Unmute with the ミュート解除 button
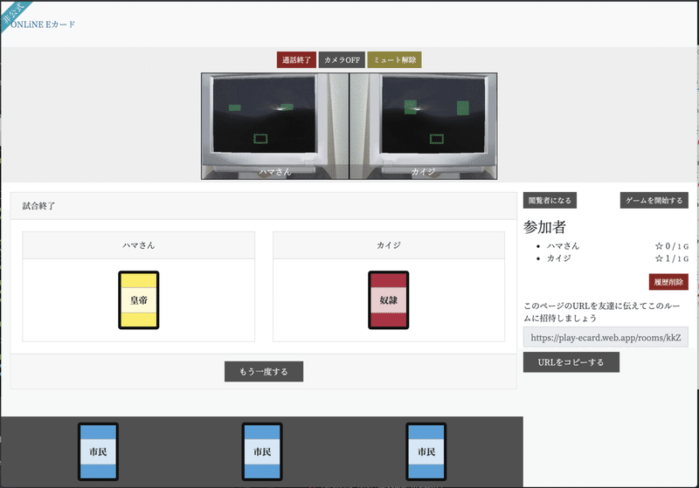 395,59
